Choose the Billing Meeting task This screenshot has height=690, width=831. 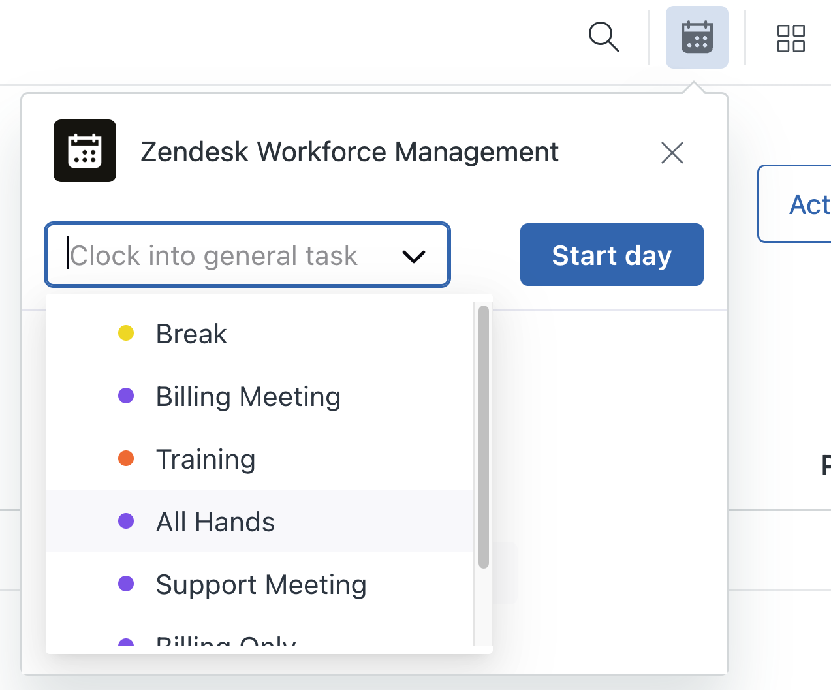click(x=248, y=397)
